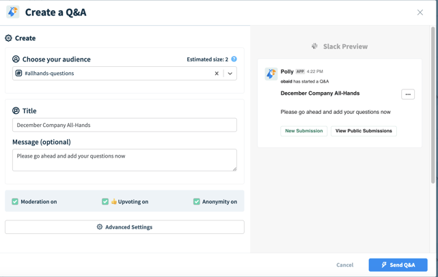
Task: Expand the audience dropdown chevron
Action: [x=230, y=74]
